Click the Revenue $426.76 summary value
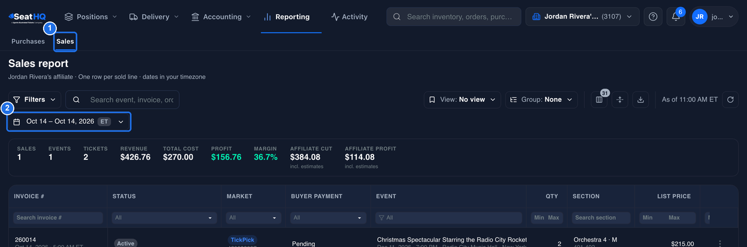This screenshot has width=747, height=247. tap(135, 157)
